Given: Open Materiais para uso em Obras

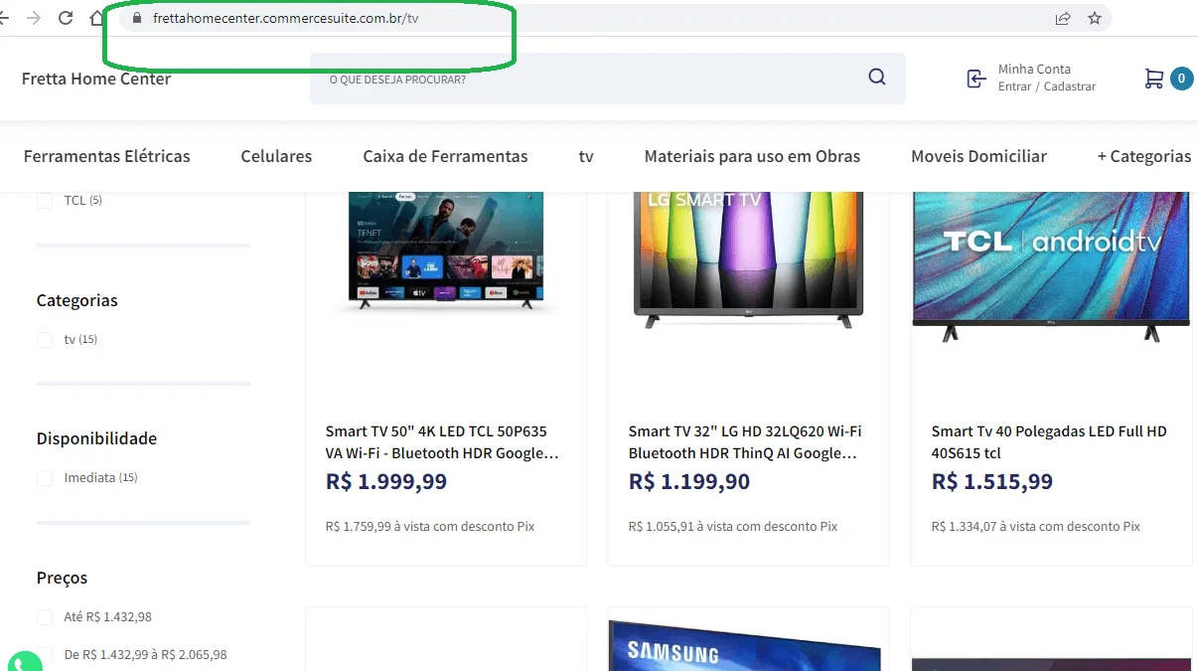Looking at the screenshot, I should (752, 156).
